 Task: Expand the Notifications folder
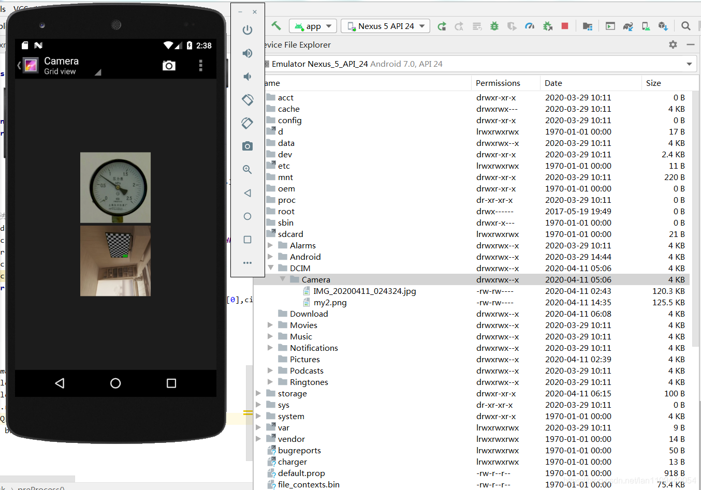(x=270, y=348)
